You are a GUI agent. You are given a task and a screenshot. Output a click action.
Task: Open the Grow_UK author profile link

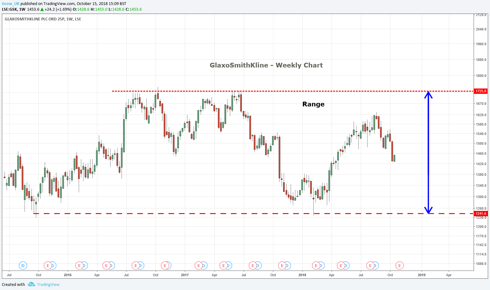pos(11,4)
